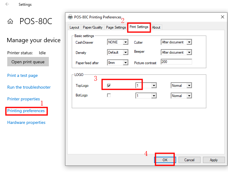
Task: Uncheck the TopLogo checkbox
Action: tap(109, 86)
